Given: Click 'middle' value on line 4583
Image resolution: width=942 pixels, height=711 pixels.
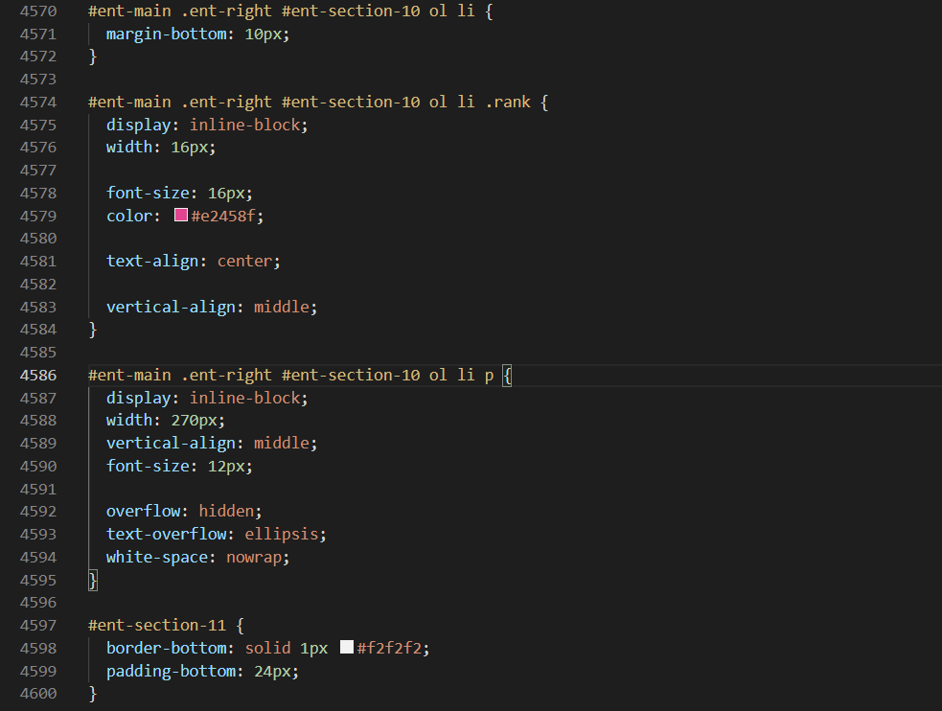Looking at the screenshot, I should [x=282, y=307].
